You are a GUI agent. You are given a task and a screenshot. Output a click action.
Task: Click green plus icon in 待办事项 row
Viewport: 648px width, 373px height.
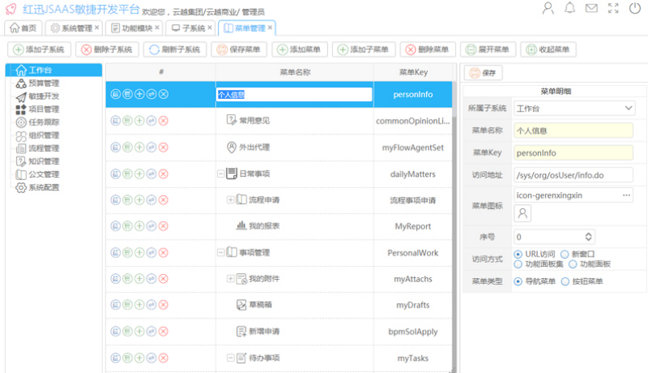tap(140, 358)
